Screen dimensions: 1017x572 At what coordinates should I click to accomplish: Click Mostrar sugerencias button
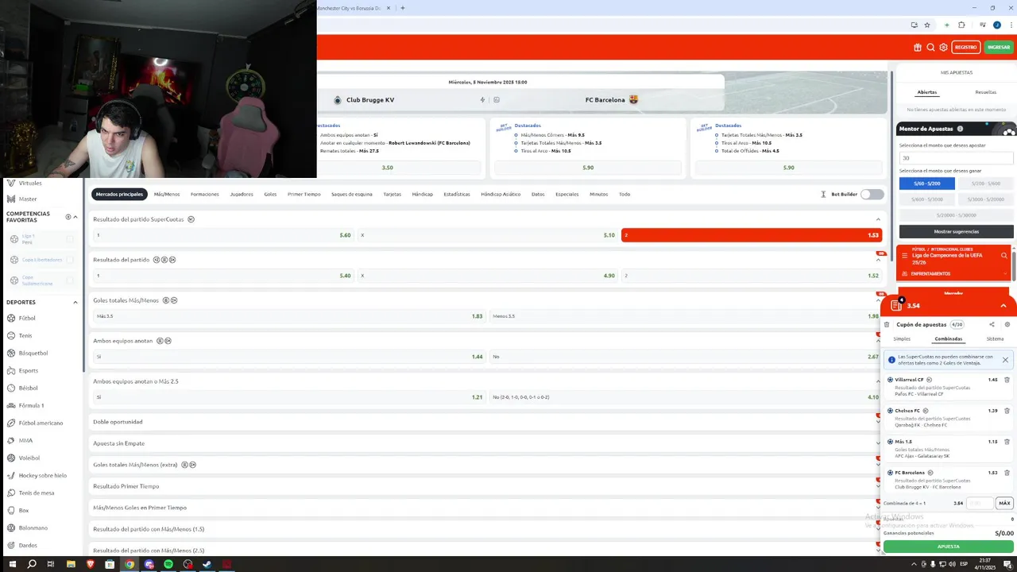pyautogui.click(x=956, y=231)
